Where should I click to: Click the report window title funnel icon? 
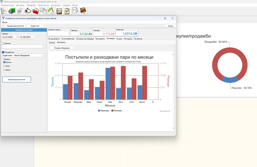[x=3, y=18]
